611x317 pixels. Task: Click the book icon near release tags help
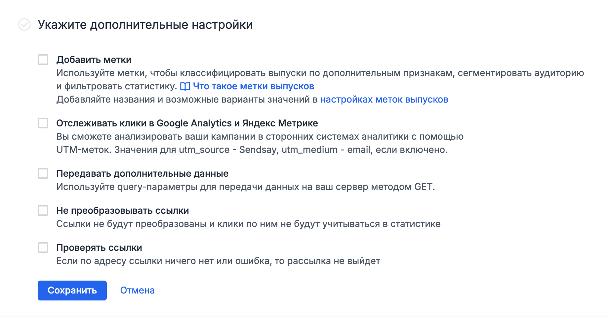click(185, 86)
